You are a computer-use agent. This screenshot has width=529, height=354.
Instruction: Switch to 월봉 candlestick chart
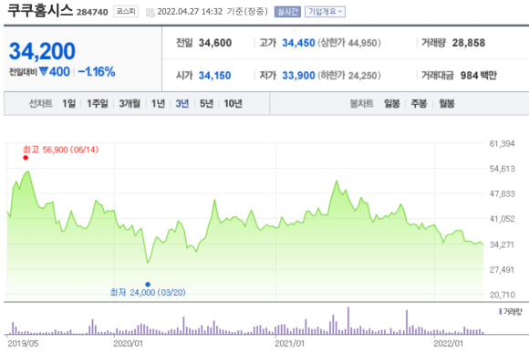tap(446, 104)
